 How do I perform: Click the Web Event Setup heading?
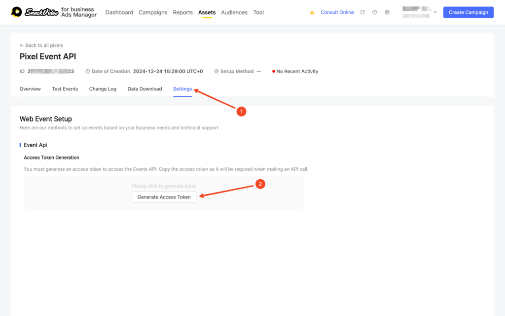point(46,119)
